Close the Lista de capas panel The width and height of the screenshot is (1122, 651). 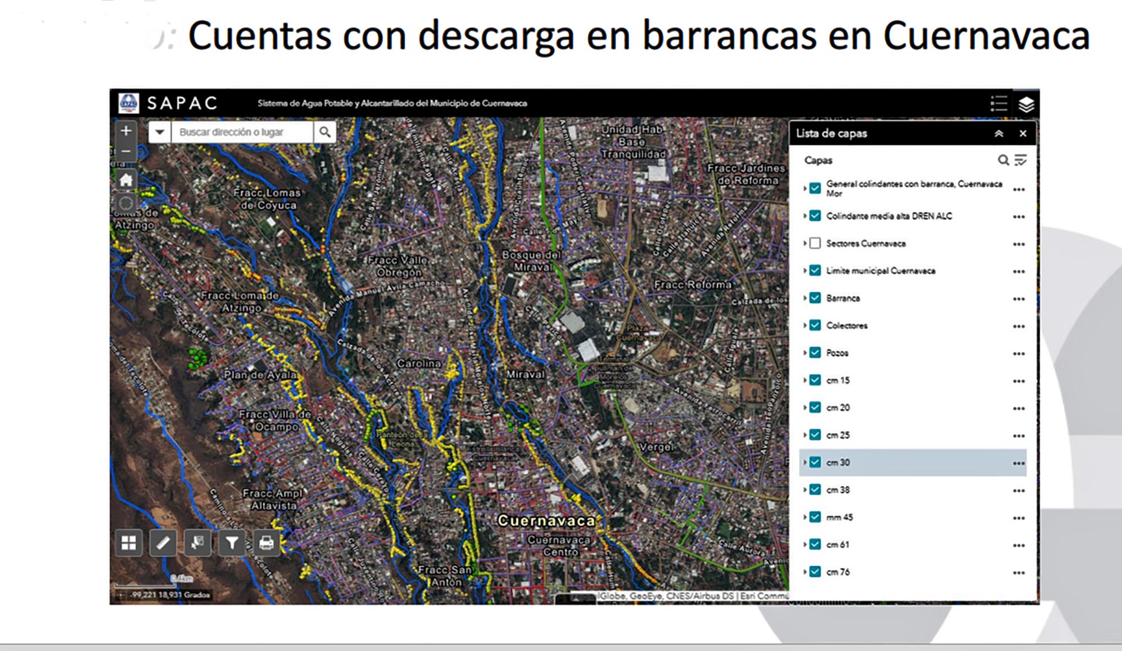pos(1023,134)
